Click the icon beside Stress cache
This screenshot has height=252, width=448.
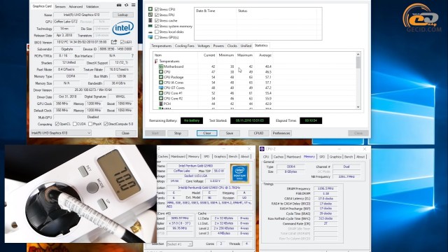(150, 20)
